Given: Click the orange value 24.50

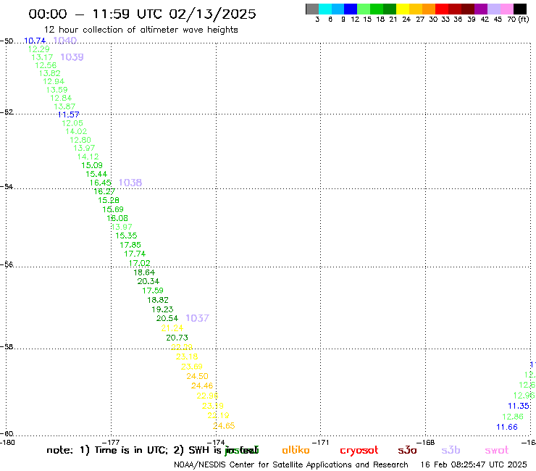Looking at the screenshot, I should point(197,376).
